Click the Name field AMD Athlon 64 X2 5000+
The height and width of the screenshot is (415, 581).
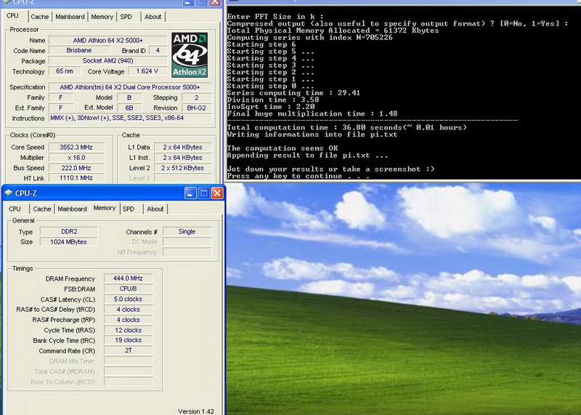click(x=107, y=40)
